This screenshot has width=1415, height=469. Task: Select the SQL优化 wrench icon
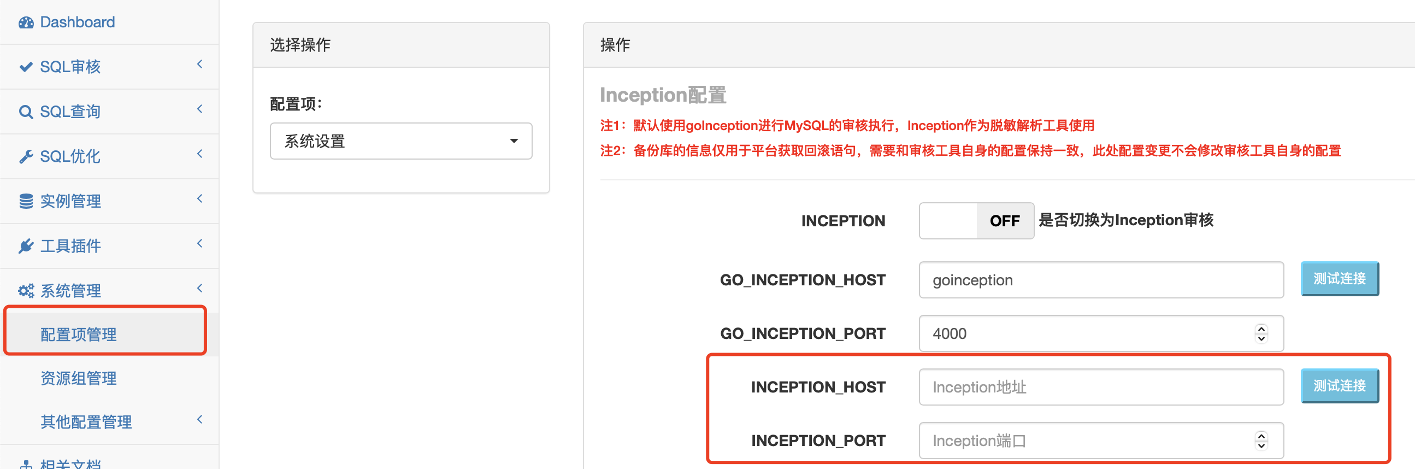point(26,156)
